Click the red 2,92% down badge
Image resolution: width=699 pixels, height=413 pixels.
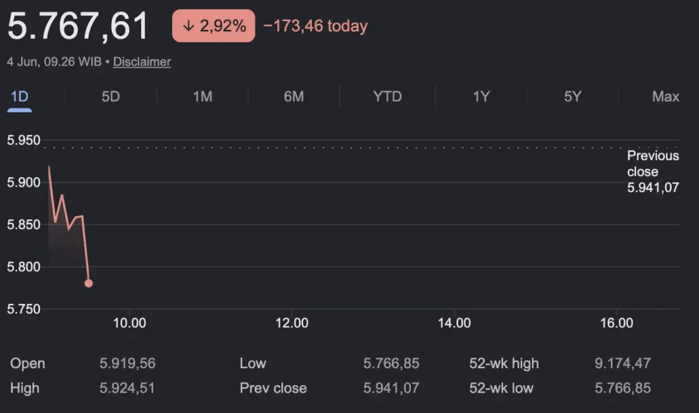(214, 26)
